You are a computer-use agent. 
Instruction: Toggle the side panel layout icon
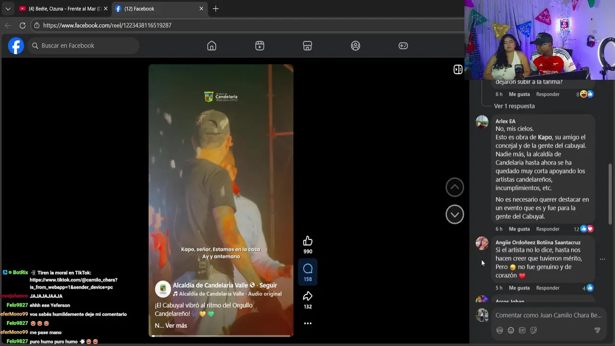(x=458, y=70)
